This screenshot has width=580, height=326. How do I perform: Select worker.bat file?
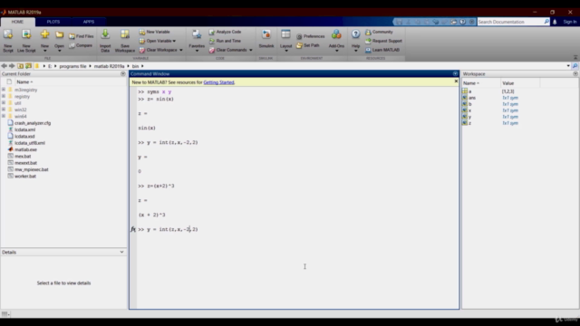(x=25, y=177)
